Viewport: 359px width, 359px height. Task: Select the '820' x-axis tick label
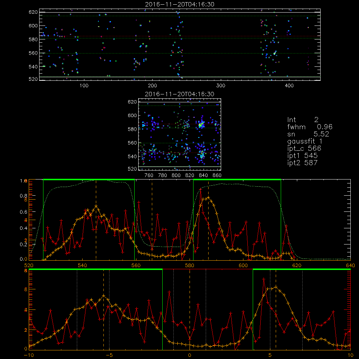190,176
